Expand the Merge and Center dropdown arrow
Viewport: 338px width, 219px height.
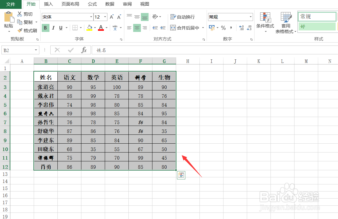[202, 27]
